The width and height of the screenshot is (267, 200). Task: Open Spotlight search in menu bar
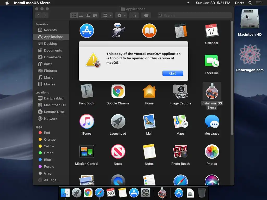pos(250,3)
